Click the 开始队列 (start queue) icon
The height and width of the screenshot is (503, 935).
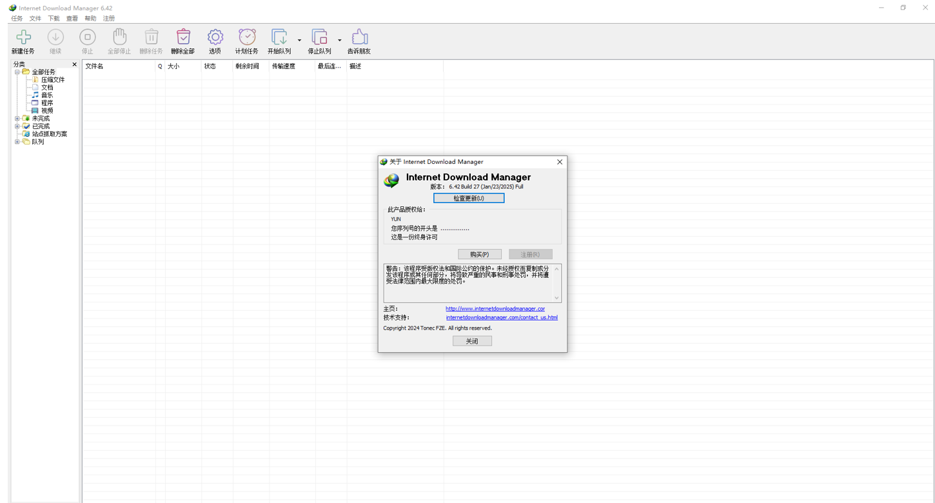[x=279, y=37]
